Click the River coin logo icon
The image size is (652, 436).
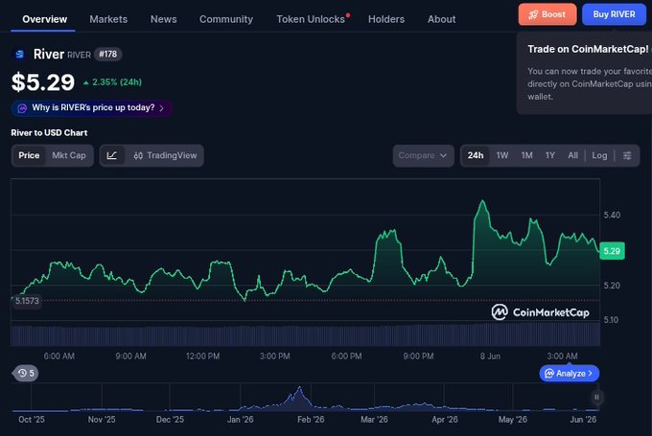tap(19, 54)
